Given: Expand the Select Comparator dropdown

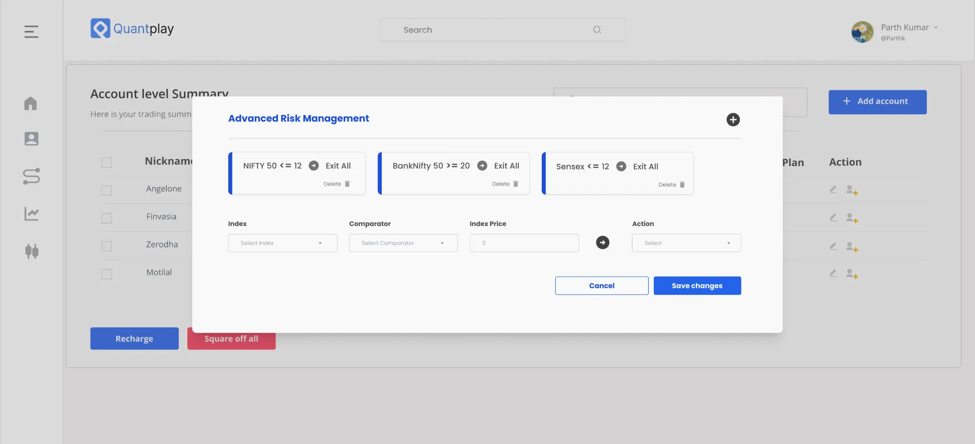Looking at the screenshot, I should click(x=403, y=243).
